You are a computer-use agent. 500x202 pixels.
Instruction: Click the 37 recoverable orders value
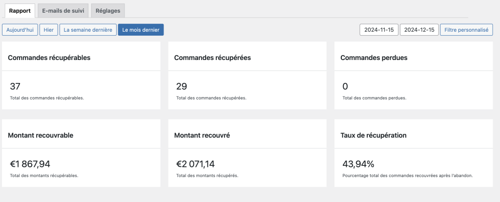(x=15, y=87)
